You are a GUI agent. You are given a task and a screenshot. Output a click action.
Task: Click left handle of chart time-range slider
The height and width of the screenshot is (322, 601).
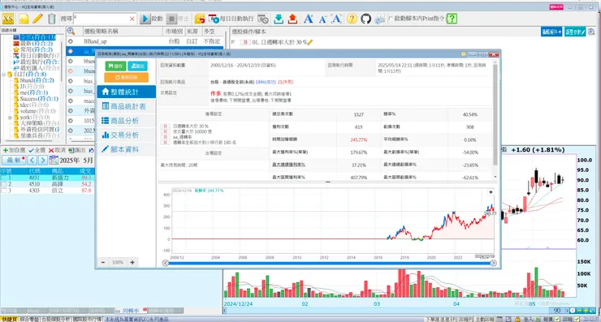tap(165, 263)
